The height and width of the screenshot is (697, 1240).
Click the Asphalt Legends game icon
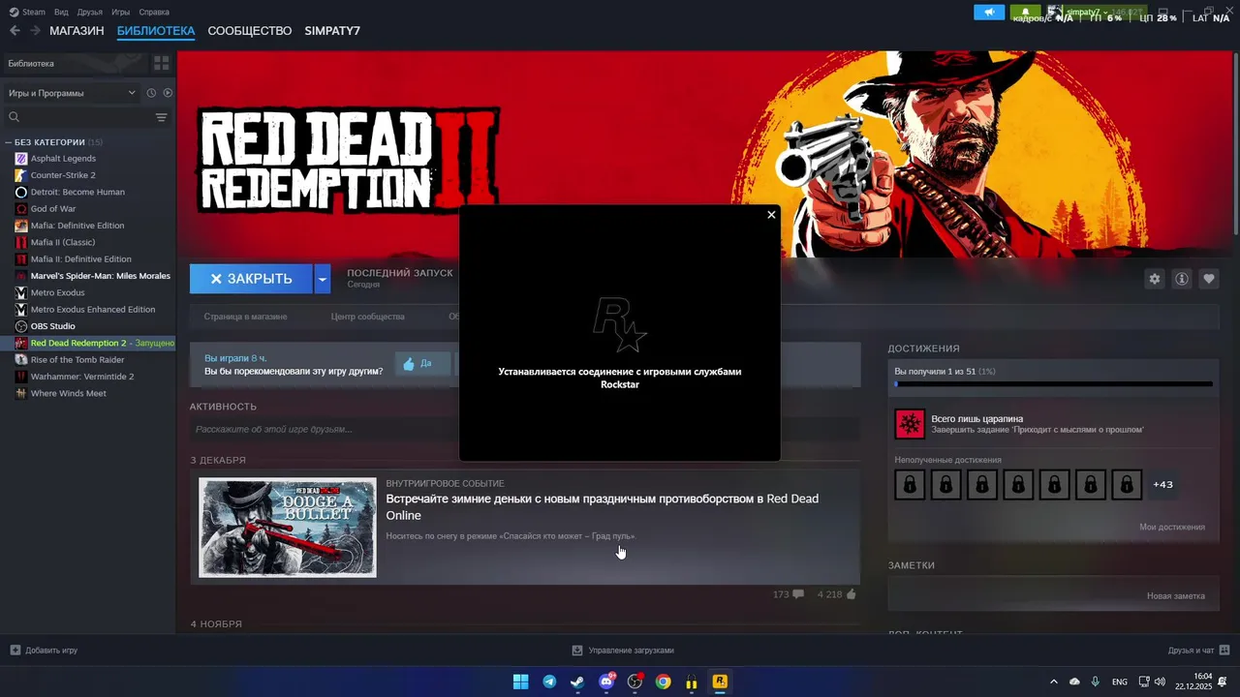(21, 159)
